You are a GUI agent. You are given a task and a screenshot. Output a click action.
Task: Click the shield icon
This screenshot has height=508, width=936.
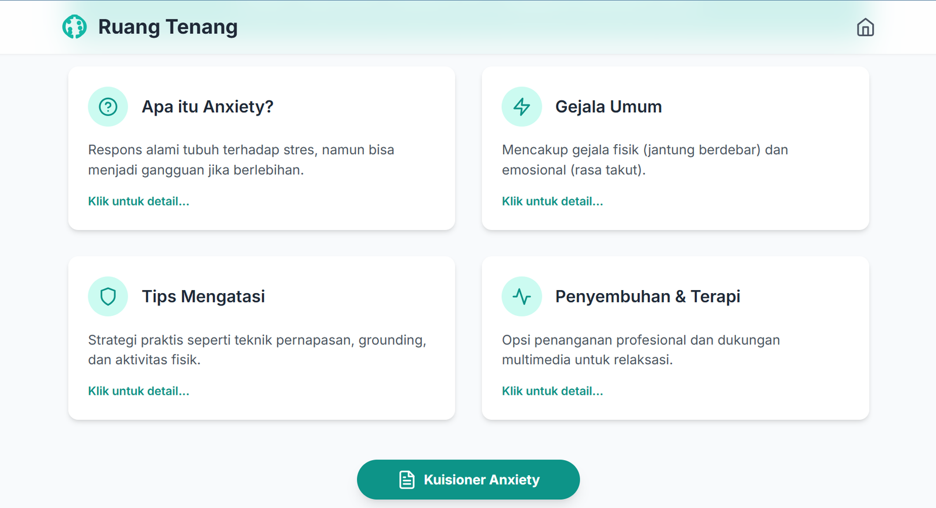pyautogui.click(x=108, y=297)
